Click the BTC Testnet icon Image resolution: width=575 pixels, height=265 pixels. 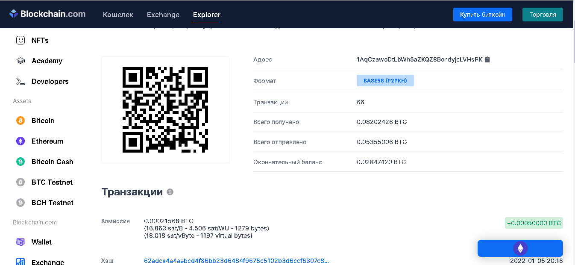coord(21,182)
